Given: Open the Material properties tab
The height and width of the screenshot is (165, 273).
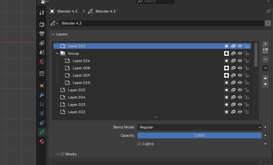Looking at the screenshot, I should point(42,141).
